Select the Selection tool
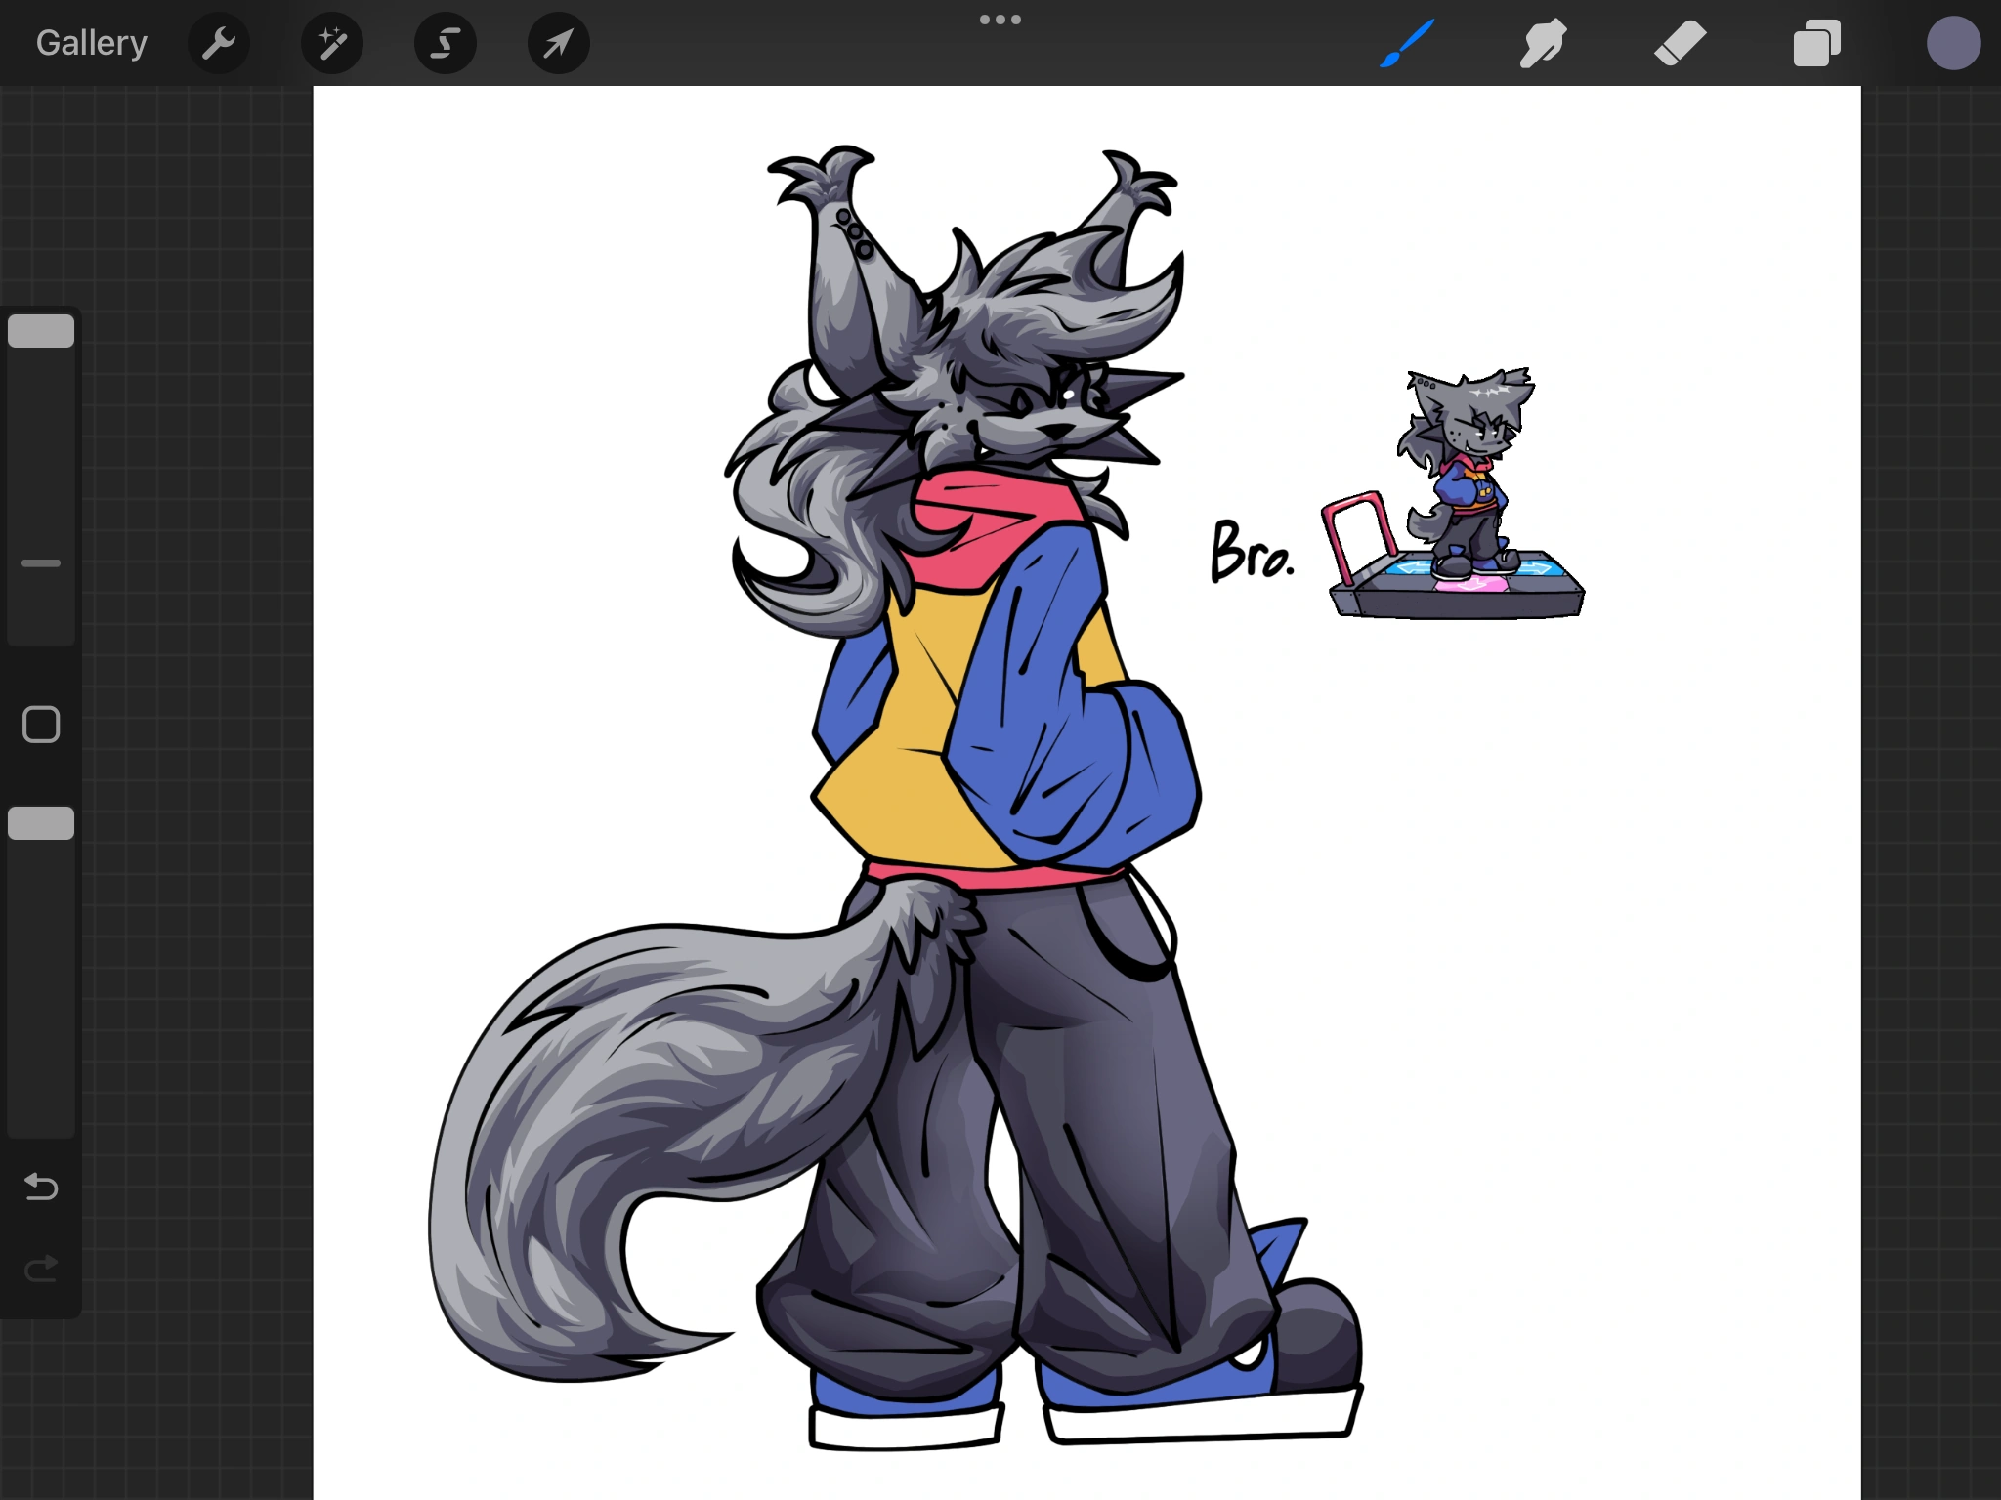This screenshot has width=2001, height=1500. coord(445,42)
